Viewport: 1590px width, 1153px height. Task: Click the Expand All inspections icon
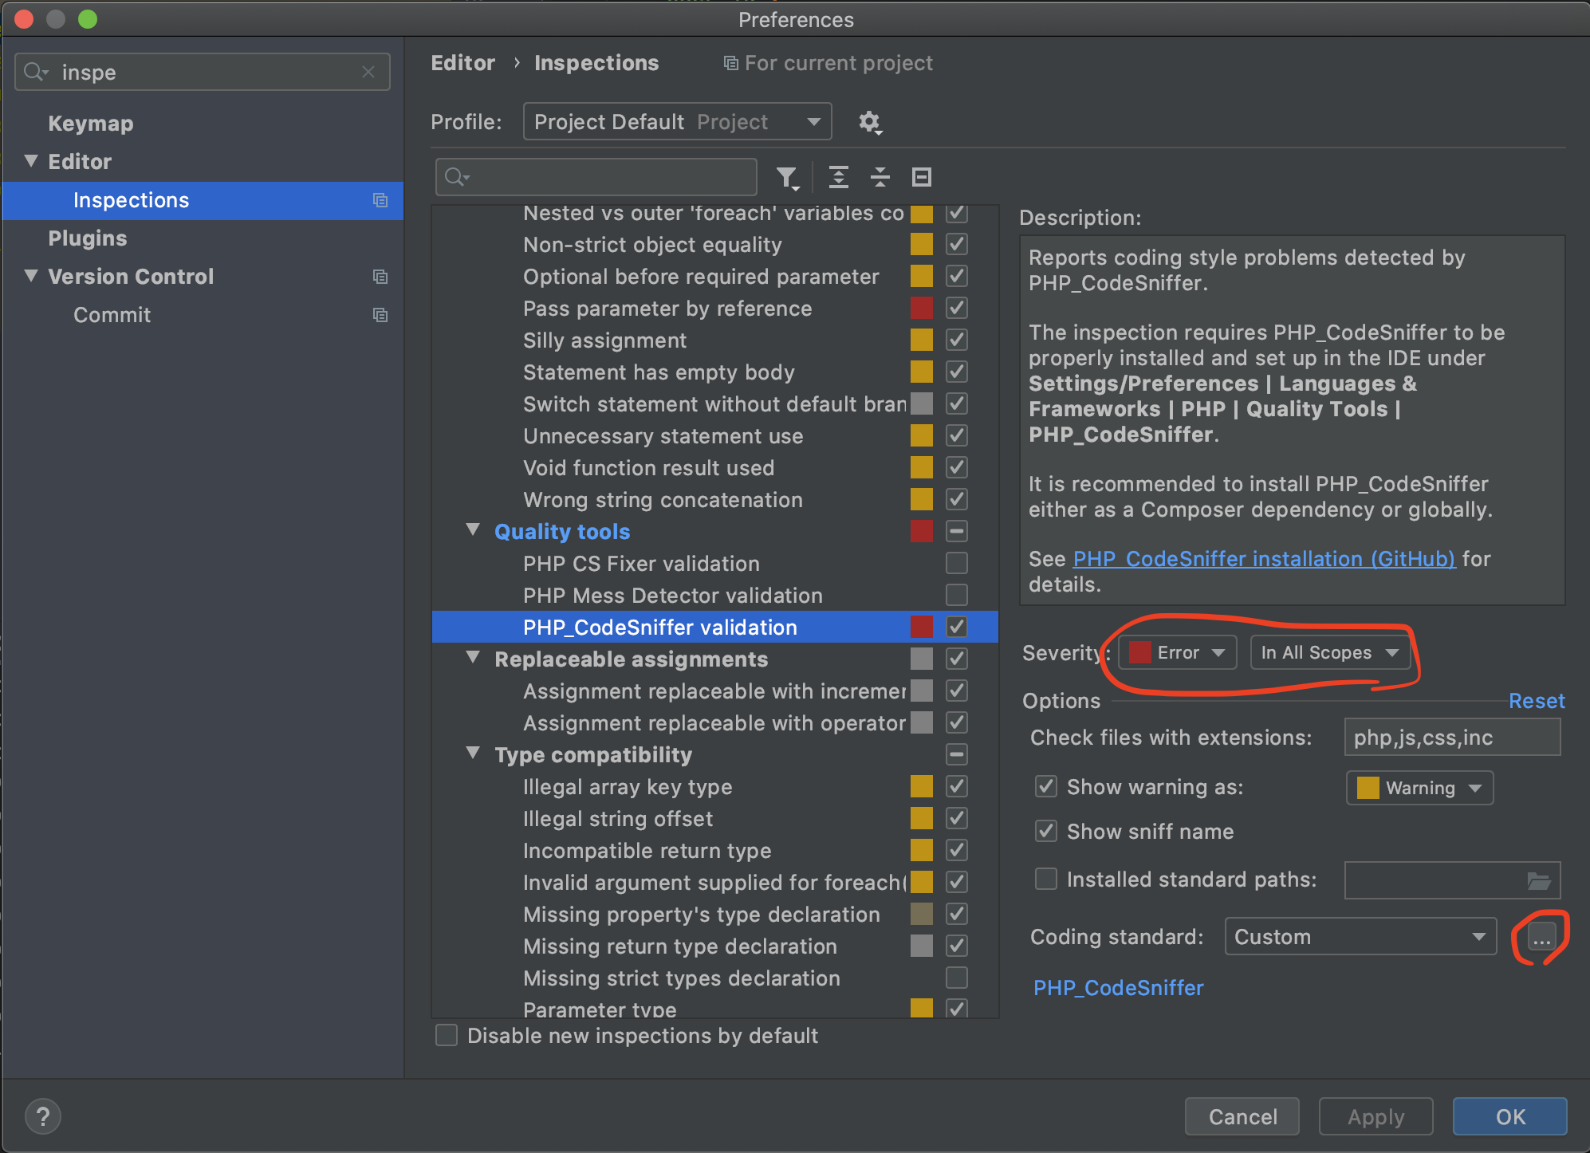pyautogui.click(x=838, y=177)
